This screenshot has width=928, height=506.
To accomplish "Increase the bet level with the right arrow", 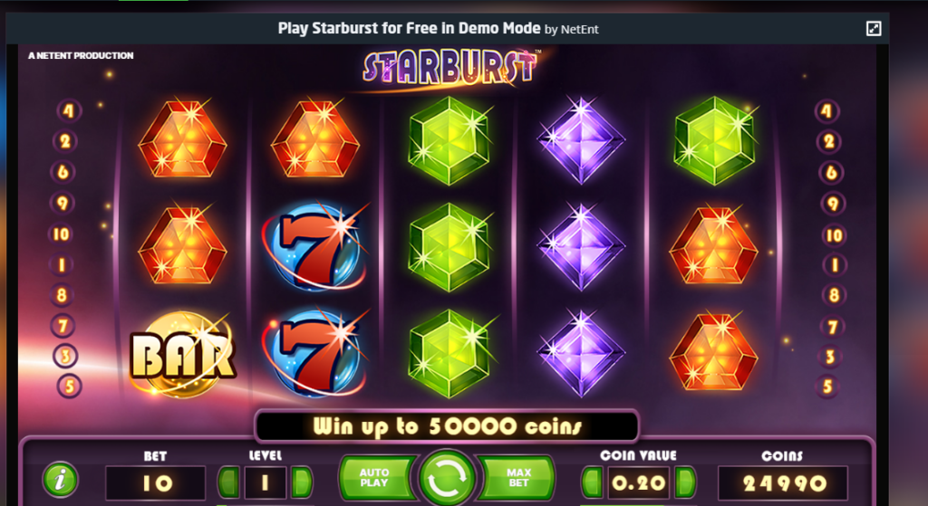I will (x=301, y=482).
